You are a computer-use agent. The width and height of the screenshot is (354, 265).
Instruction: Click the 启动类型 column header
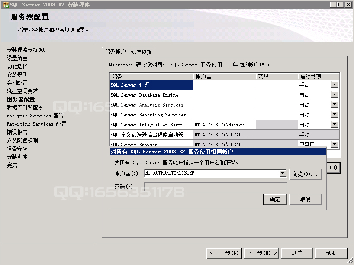(x=319, y=77)
